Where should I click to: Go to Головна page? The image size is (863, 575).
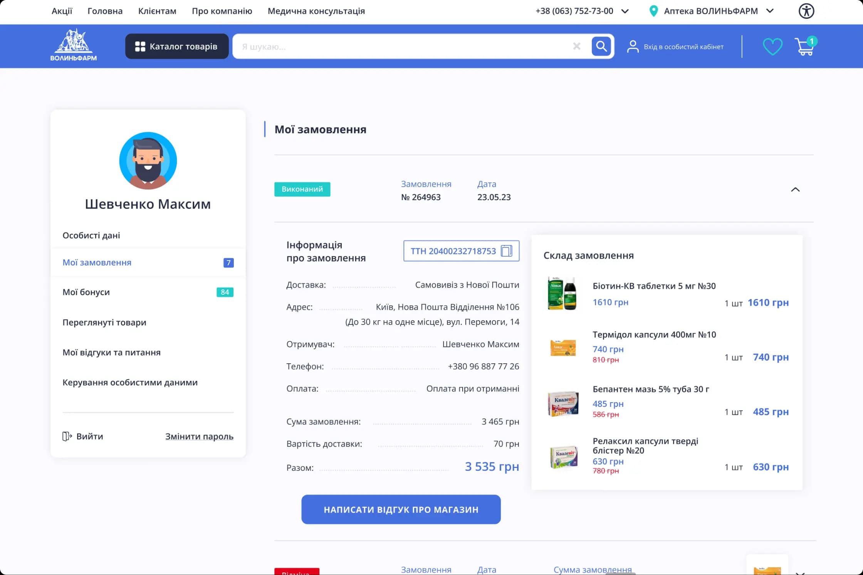tap(105, 11)
